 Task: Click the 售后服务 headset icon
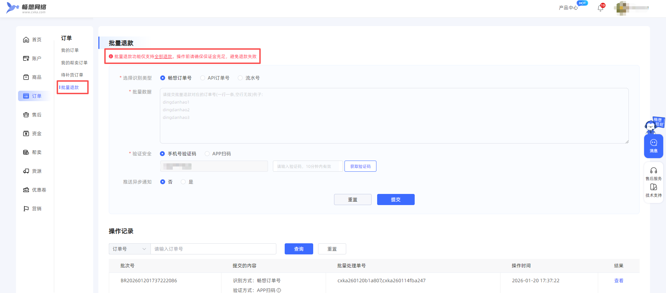(653, 171)
